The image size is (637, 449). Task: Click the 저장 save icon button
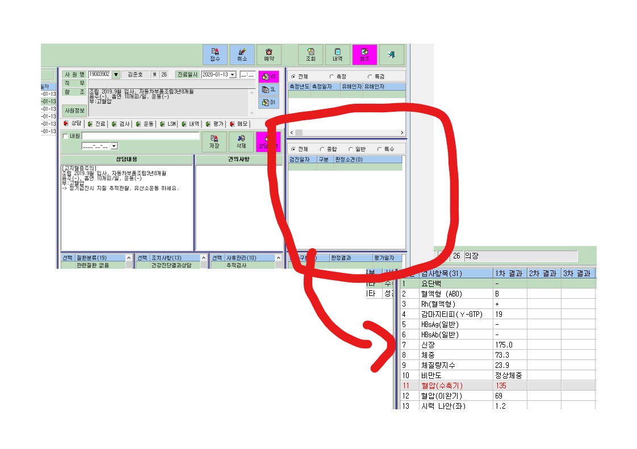click(x=214, y=142)
